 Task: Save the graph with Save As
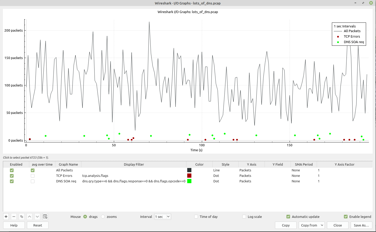(x=361, y=225)
